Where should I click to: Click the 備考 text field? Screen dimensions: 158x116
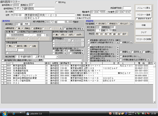tap(62, 60)
